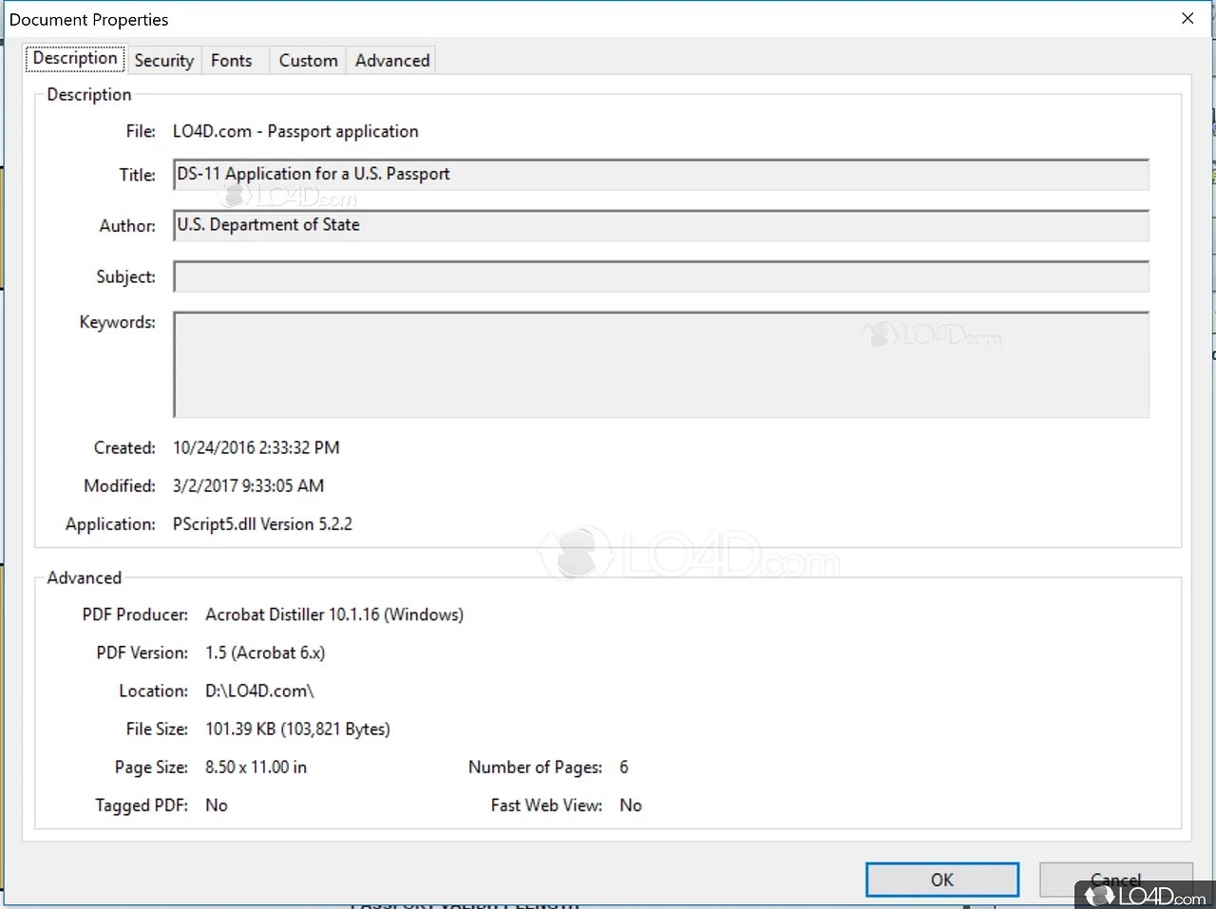Click the 'Keywords:' label
Image resolution: width=1216 pixels, height=909 pixels.
(118, 322)
